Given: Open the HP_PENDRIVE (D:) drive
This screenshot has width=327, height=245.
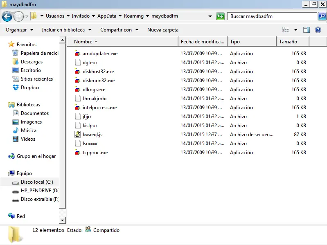Looking at the screenshot, I should click(x=40, y=191).
